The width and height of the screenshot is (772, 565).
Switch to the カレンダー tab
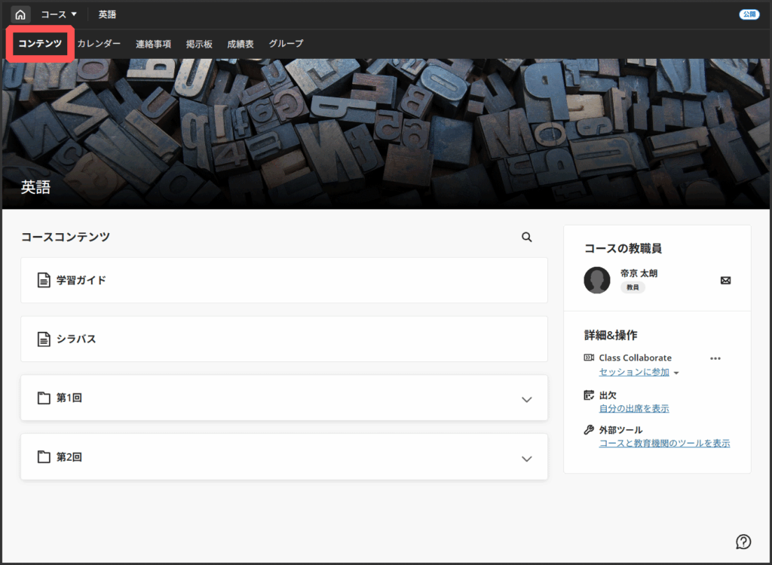point(99,44)
